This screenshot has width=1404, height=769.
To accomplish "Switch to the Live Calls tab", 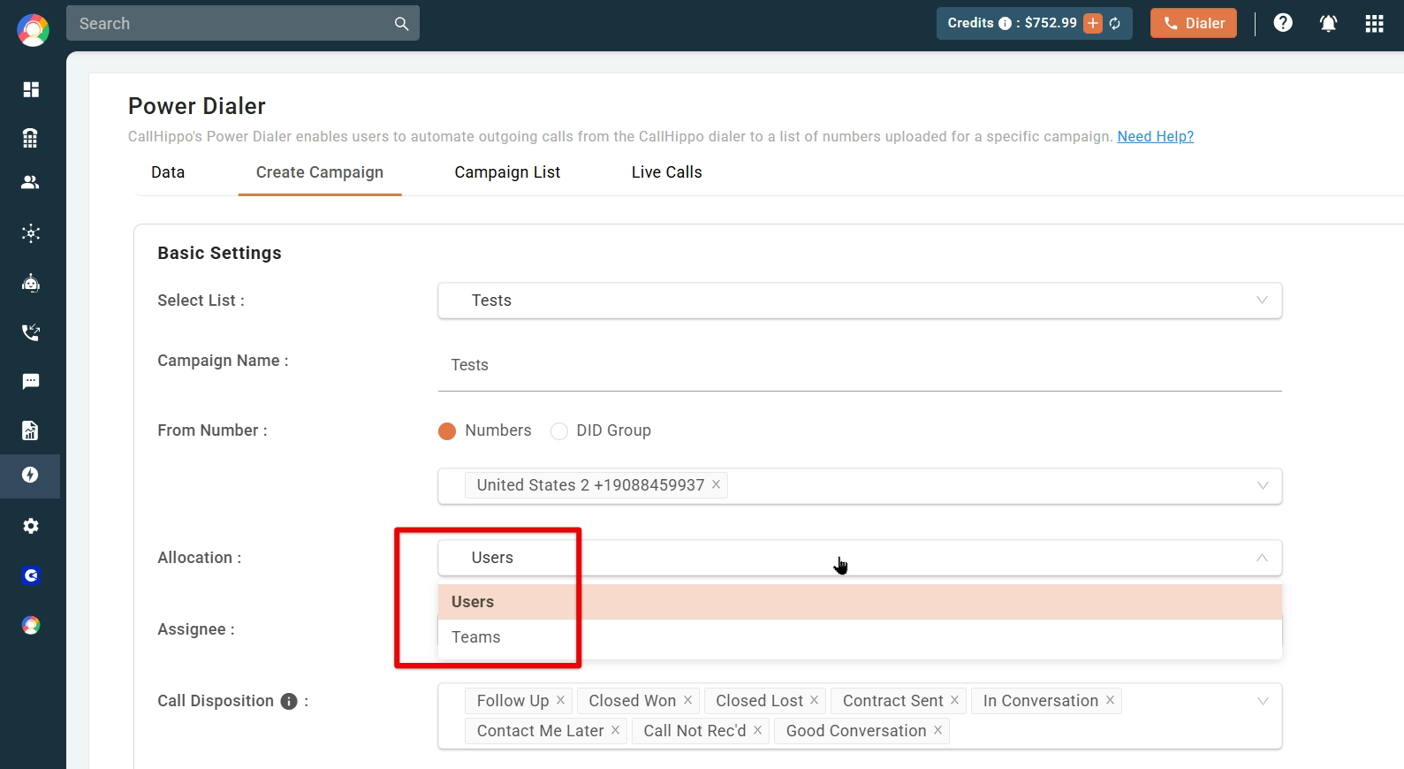I will coord(667,172).
